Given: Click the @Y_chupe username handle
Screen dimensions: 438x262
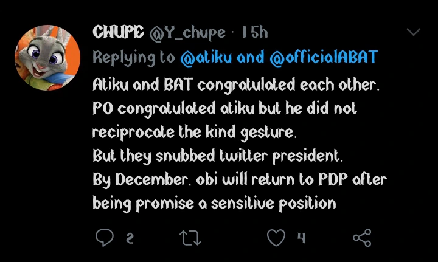Looking at the screenshot, I should [187, 32].
